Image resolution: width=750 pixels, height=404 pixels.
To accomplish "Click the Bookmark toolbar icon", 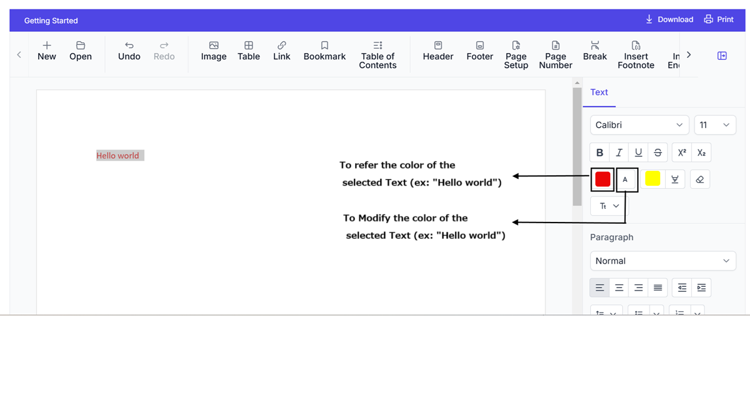I will (324, 51).
